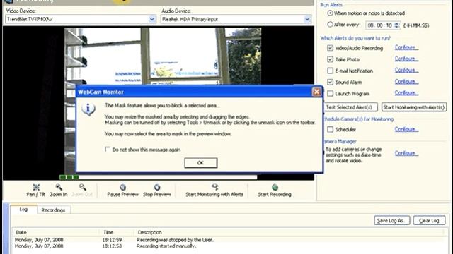The width and height of the screenshot is (453, 254).
Task: Click the Pause Preview icon
Action: tap(122, 188)
